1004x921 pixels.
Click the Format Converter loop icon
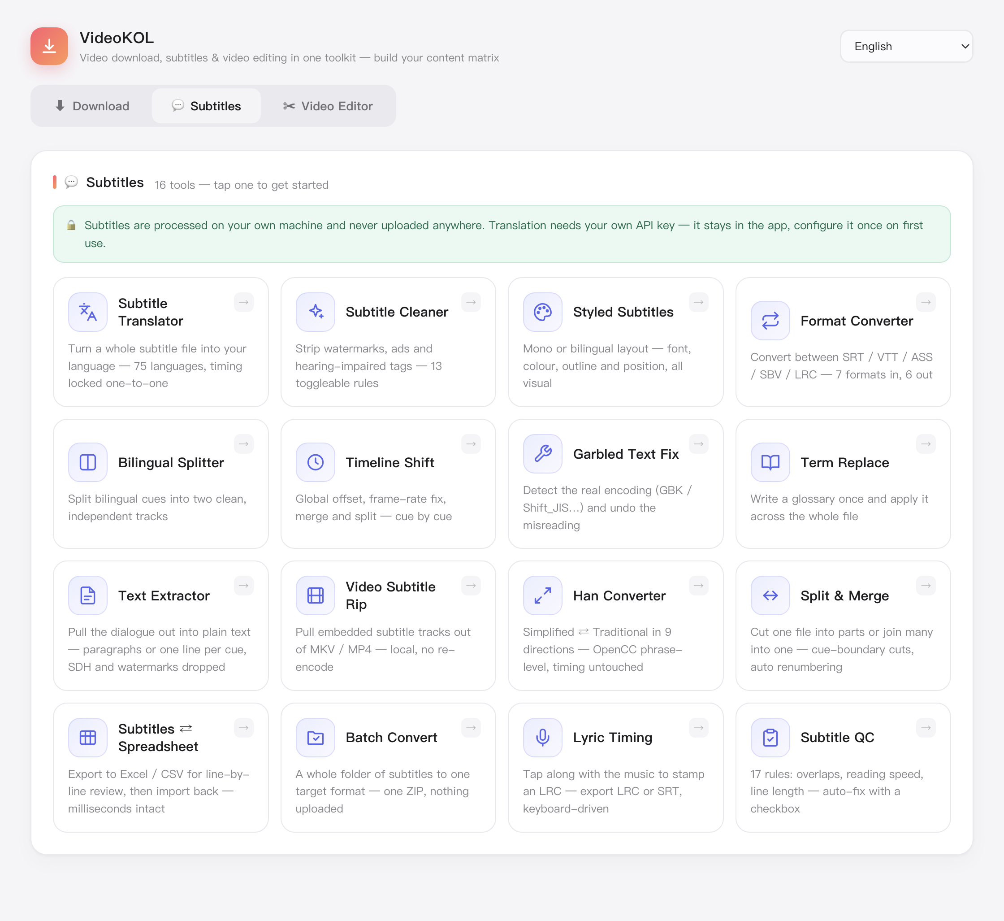point(770,321)
